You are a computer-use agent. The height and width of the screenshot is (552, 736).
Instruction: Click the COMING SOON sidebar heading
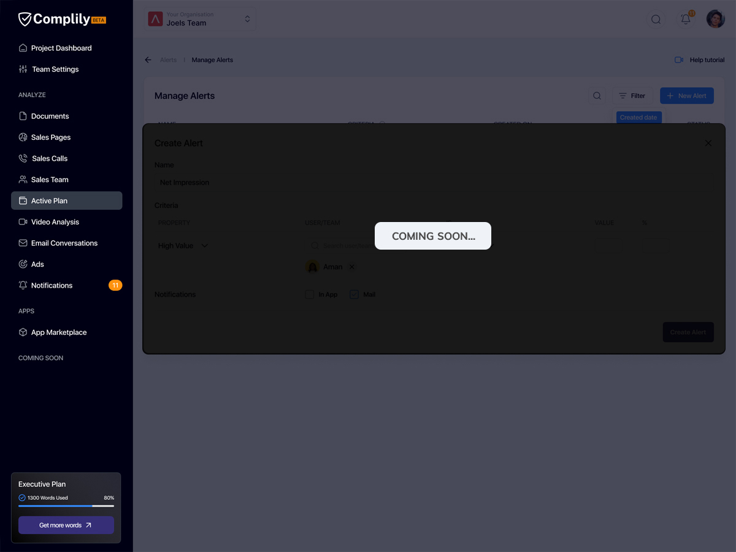(40, 358)
